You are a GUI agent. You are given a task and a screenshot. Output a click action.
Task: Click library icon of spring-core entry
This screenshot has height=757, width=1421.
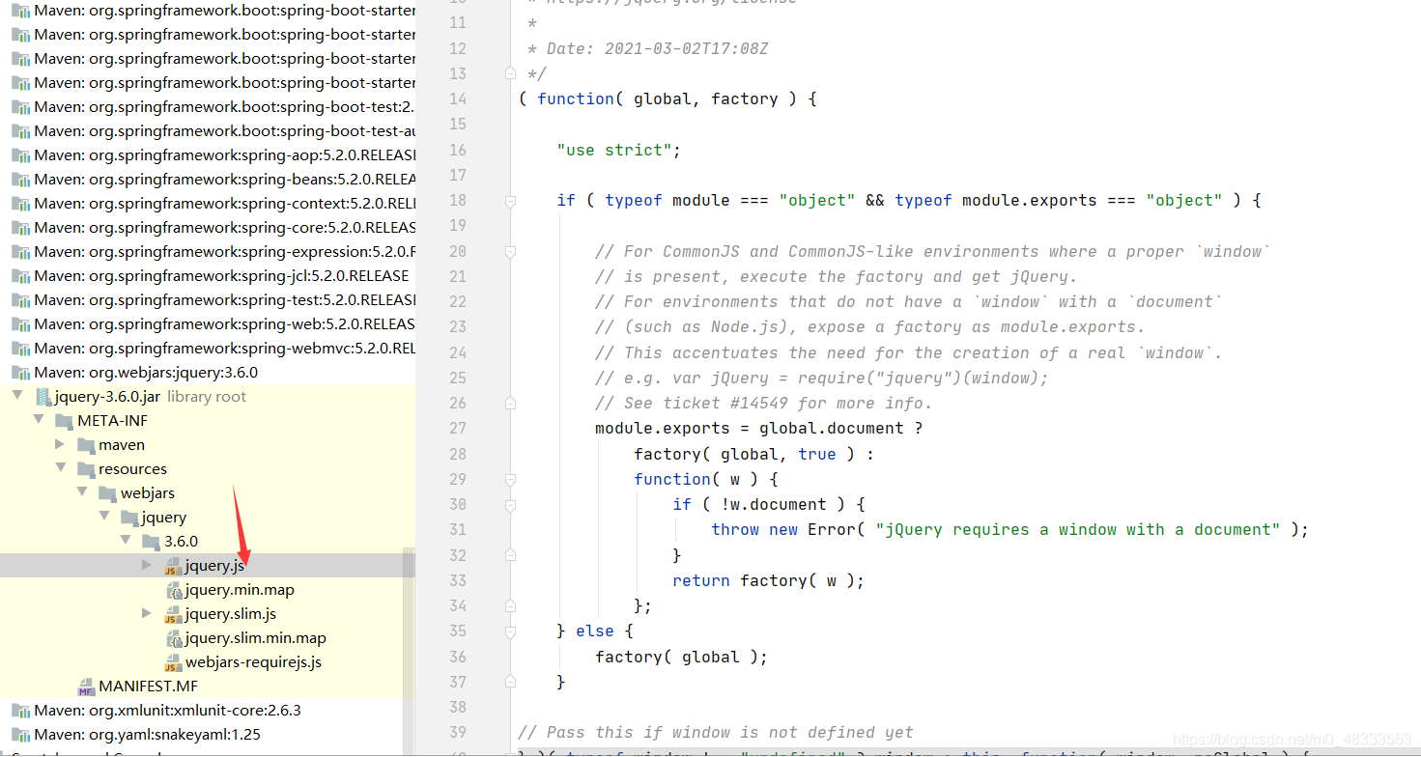pos(20,228)
